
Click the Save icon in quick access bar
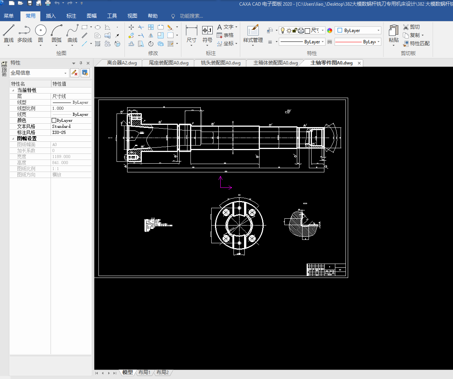[30, 3]
